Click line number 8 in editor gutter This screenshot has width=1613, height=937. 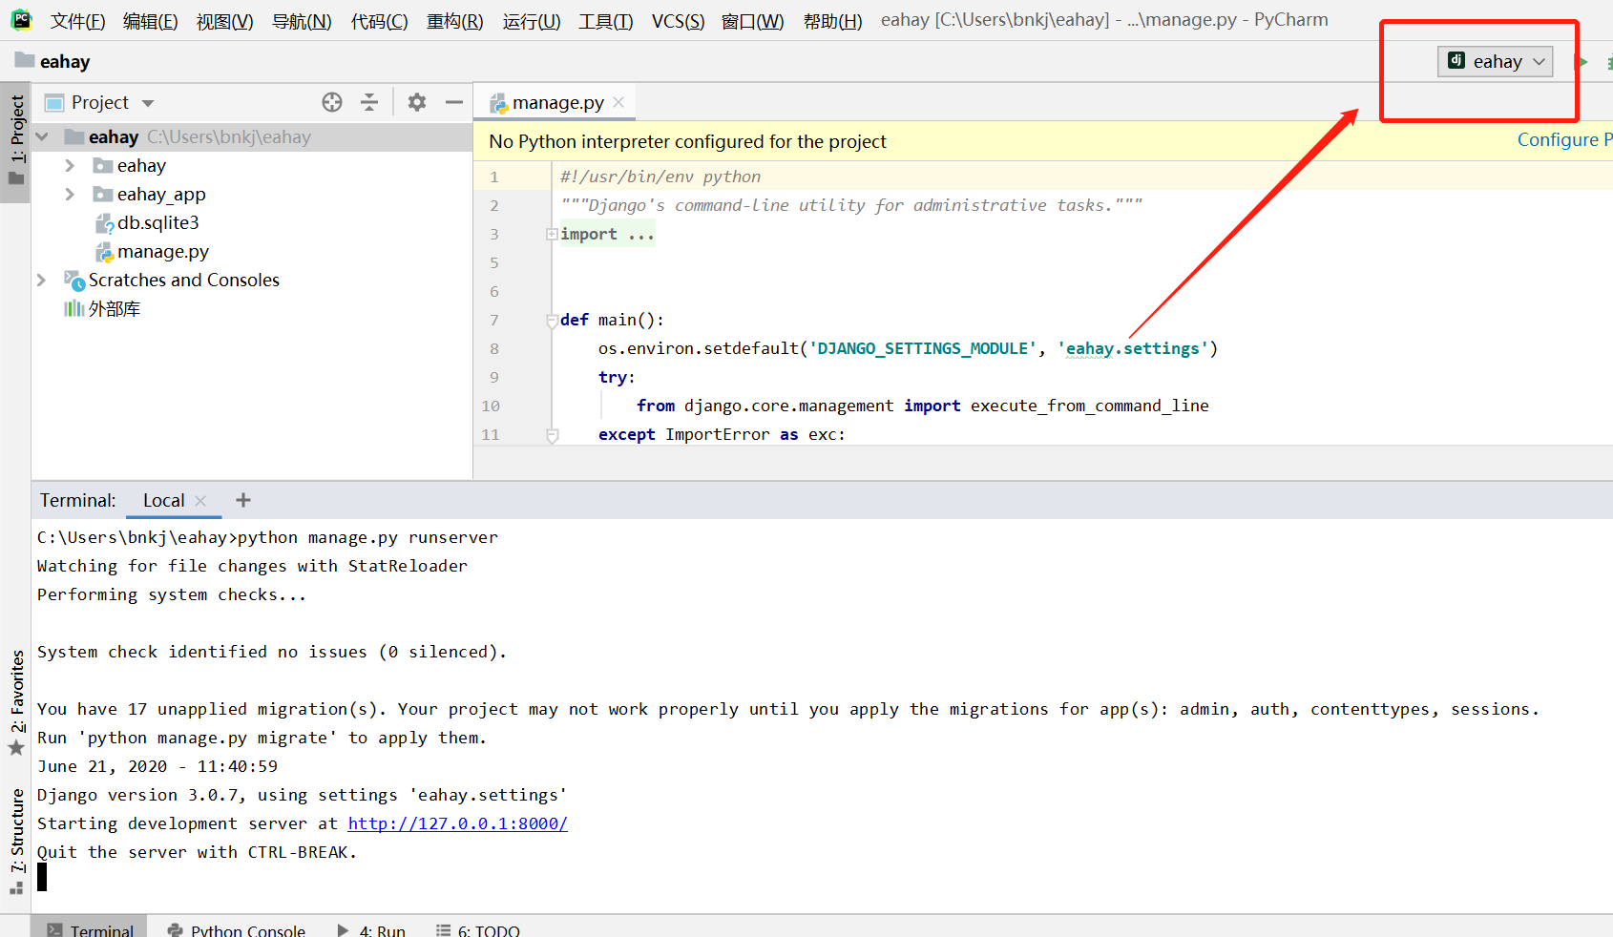(x=494, y=349)
